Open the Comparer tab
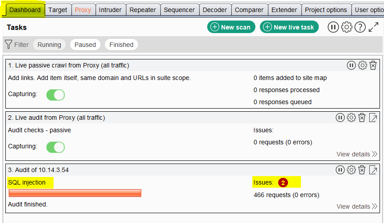The image size is (384, 223). click(249, 10)
